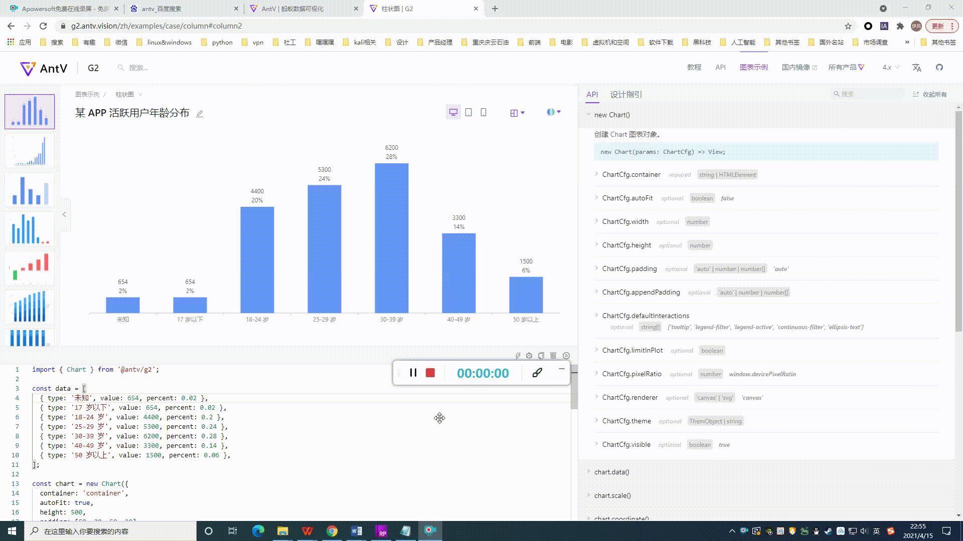
Task: Switch to the 设计指引 tab
Action: (x=626, y=94)
